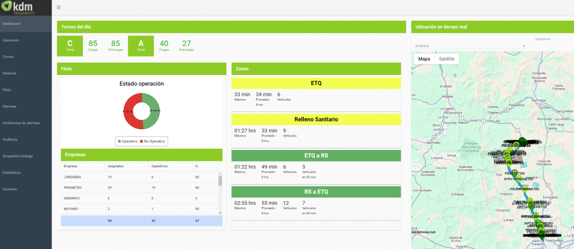This screenshot has width=574, height=249.
Task: Switch map to Mapa view
Action: point(424,59)
